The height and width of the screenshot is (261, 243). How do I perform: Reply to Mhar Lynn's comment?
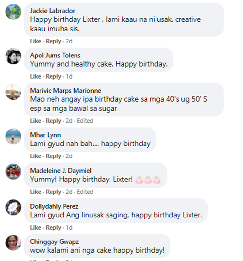click(53, 156)
